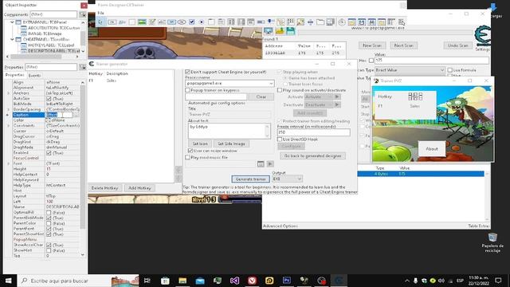Pick the Splitter component in Form Designer toolbar
Screen dimensions: 510x287
click(310, 22)
